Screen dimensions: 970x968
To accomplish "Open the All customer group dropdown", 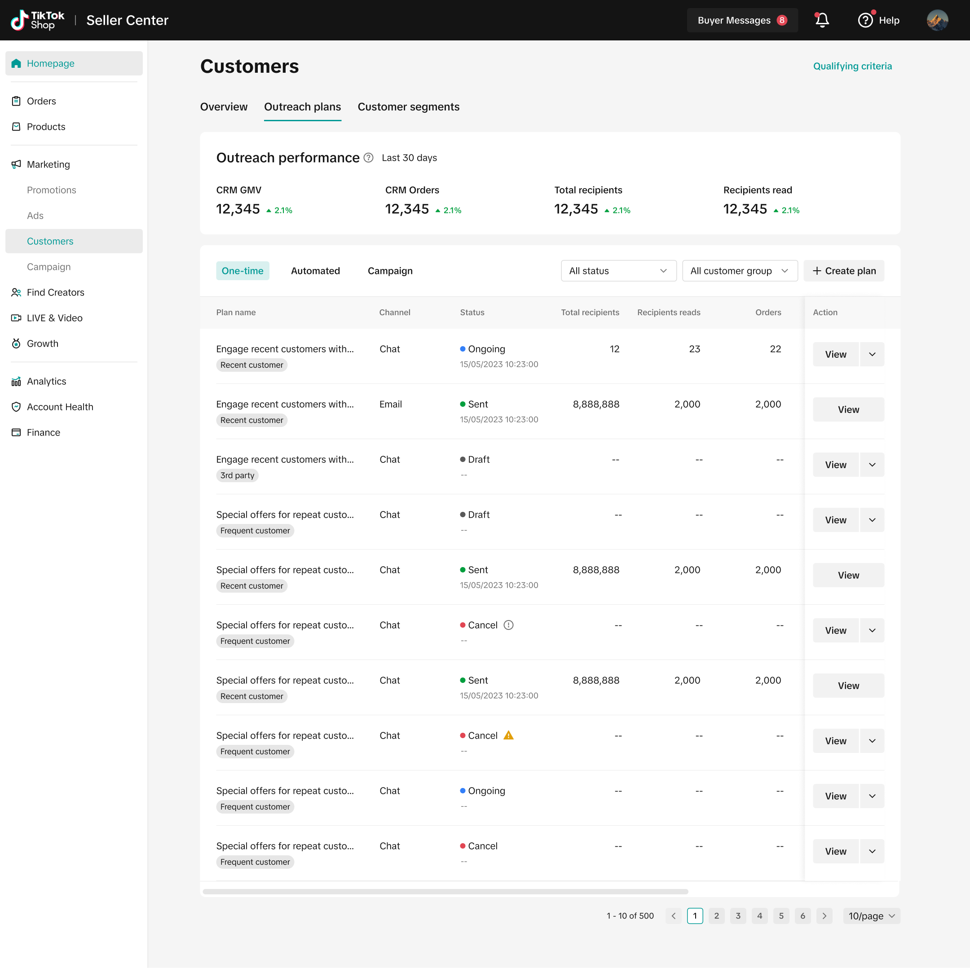I will coord(739,271).
